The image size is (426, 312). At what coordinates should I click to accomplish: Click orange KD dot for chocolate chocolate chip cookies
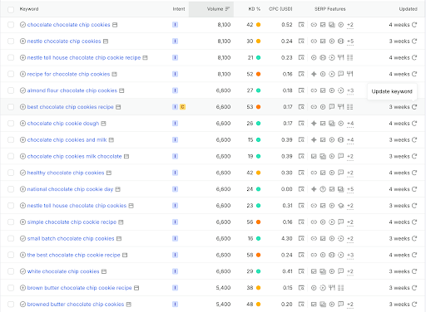point(258,25)
